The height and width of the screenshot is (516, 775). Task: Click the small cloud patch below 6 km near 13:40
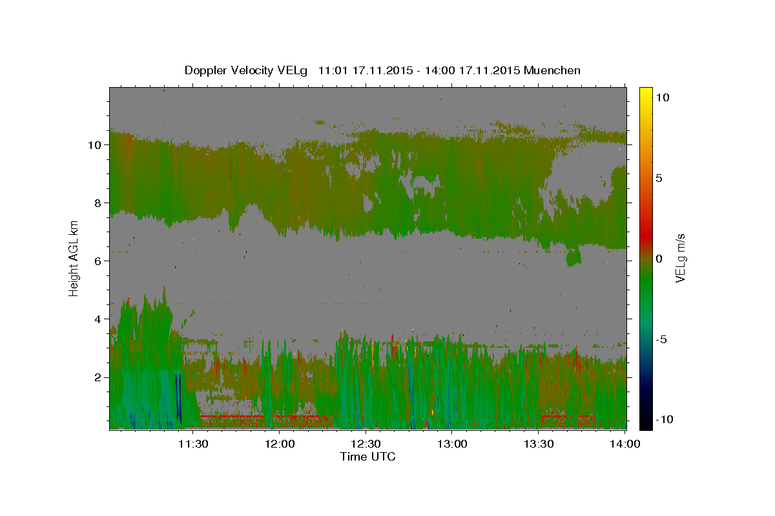click(x=573, y=257)
